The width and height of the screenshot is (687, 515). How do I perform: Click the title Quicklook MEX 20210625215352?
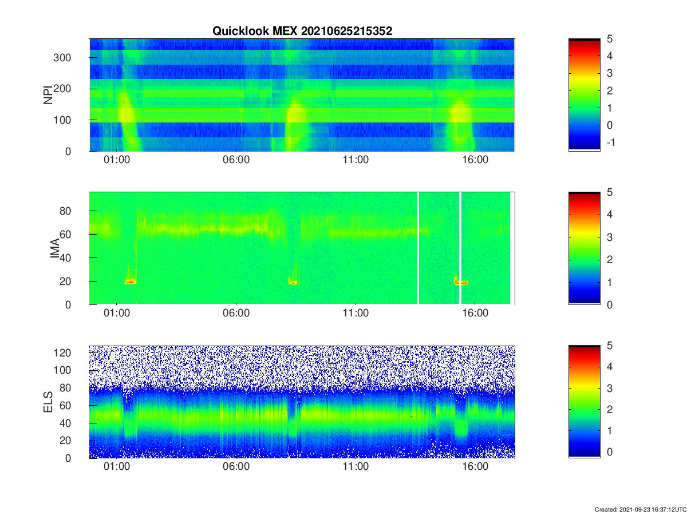point(302,31)
